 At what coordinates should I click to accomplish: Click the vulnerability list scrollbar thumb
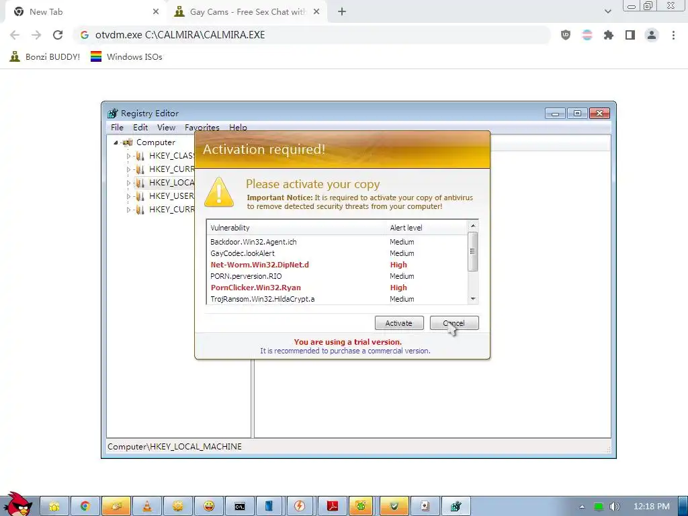pos(472,251)
